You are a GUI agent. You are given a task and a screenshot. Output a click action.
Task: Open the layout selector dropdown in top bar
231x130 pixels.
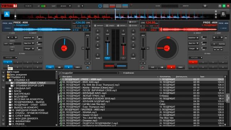[64, 6]
